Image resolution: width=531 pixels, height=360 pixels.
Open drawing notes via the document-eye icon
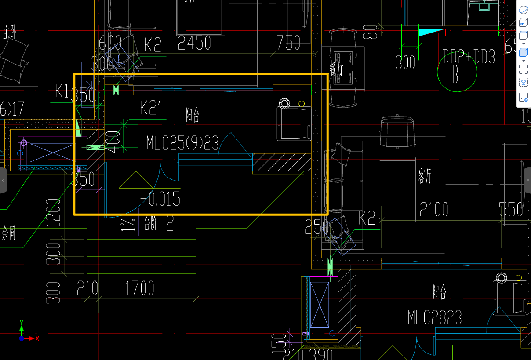(523, 97)
